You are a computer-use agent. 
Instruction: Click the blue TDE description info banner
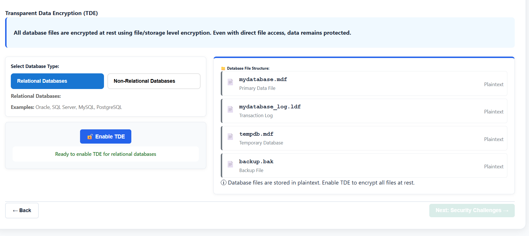[x=260, y=33]
